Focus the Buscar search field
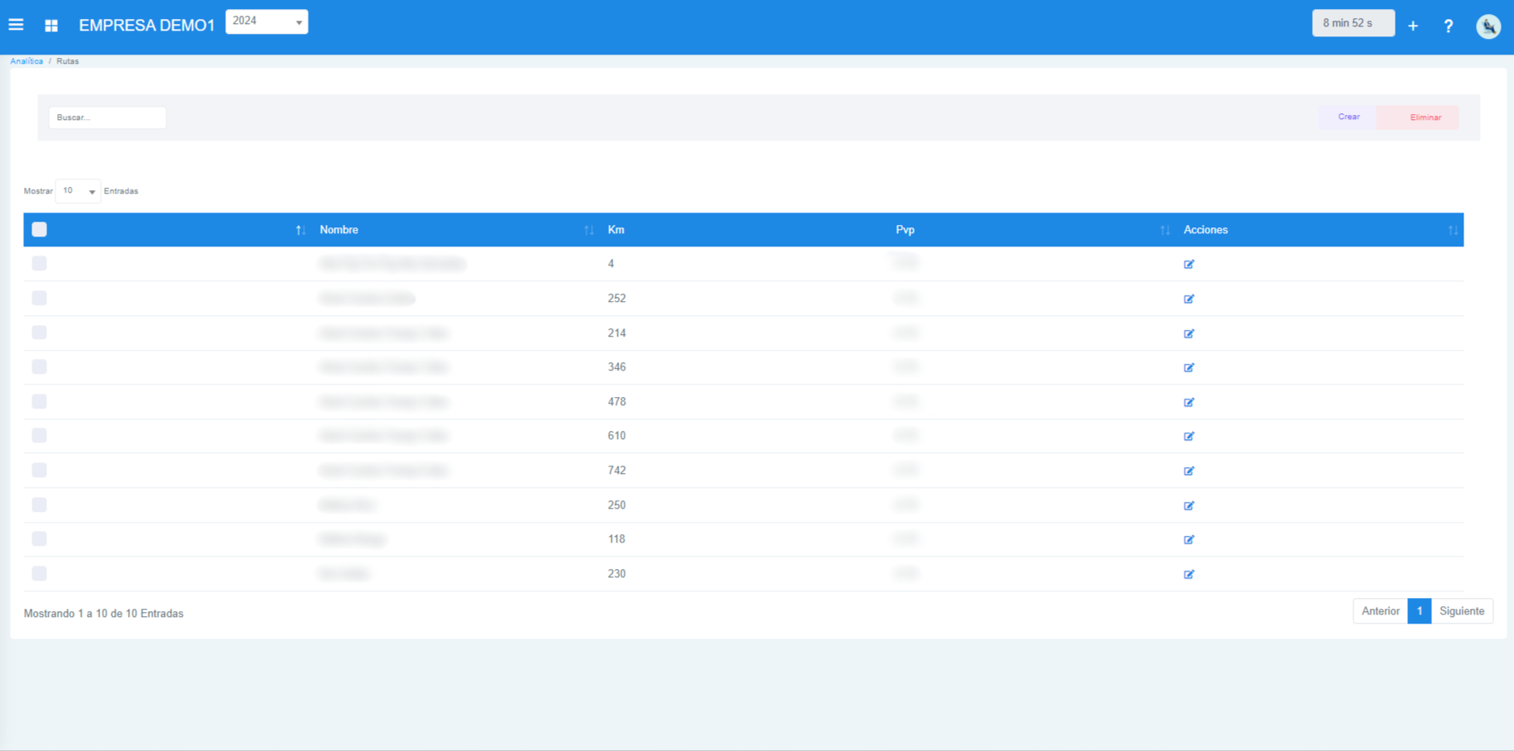This screenshot has height=751, width=1514. coord(107,117)
